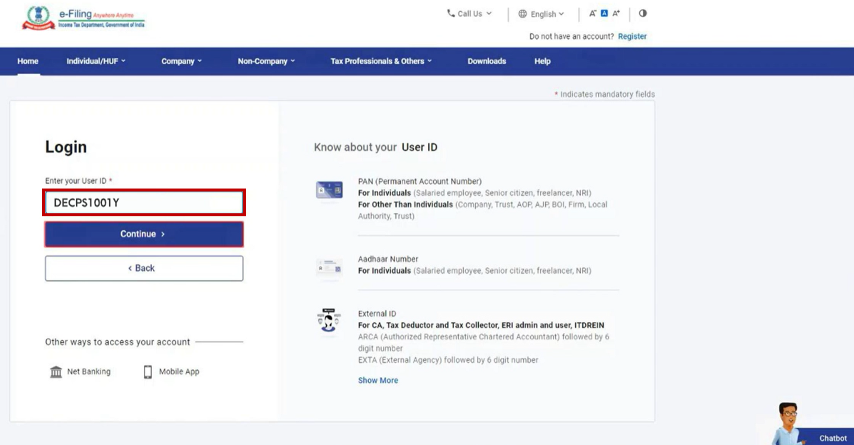854x445 pixels.
Task: Click the External ID person icon
Action: point(328,322)
